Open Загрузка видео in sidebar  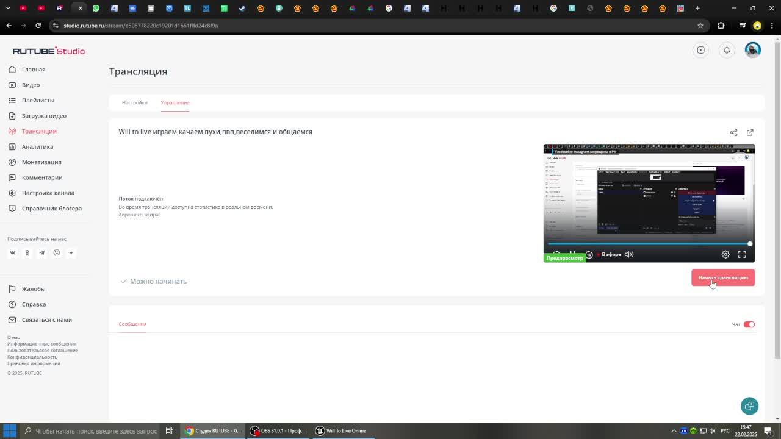point(38,116)
